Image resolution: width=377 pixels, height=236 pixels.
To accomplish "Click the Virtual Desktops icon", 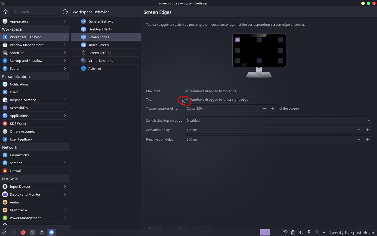I will click(84, 61).
